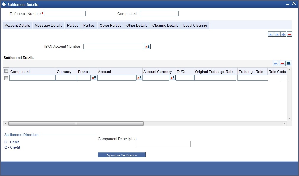Go to previous record using left arrow
This screenshot has height=176, width=299.
[271, 34]
